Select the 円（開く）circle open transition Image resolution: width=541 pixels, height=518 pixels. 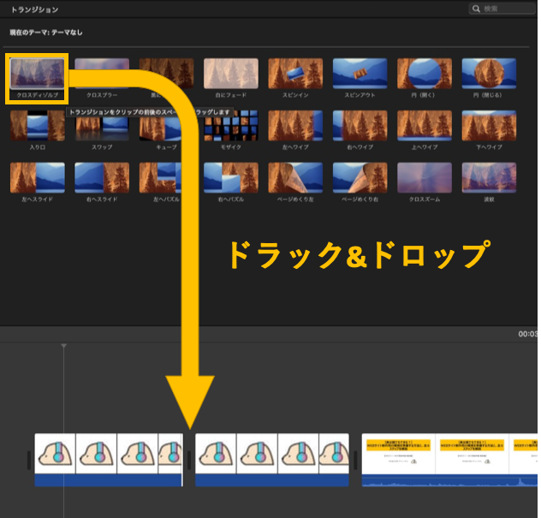click(x=425, y=73)
